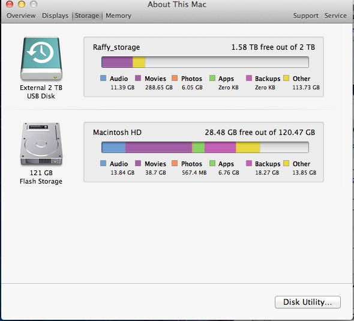Click the 6.05 GB Photos value
This screenshot has width=354, height=321.
tap(192, 88)
